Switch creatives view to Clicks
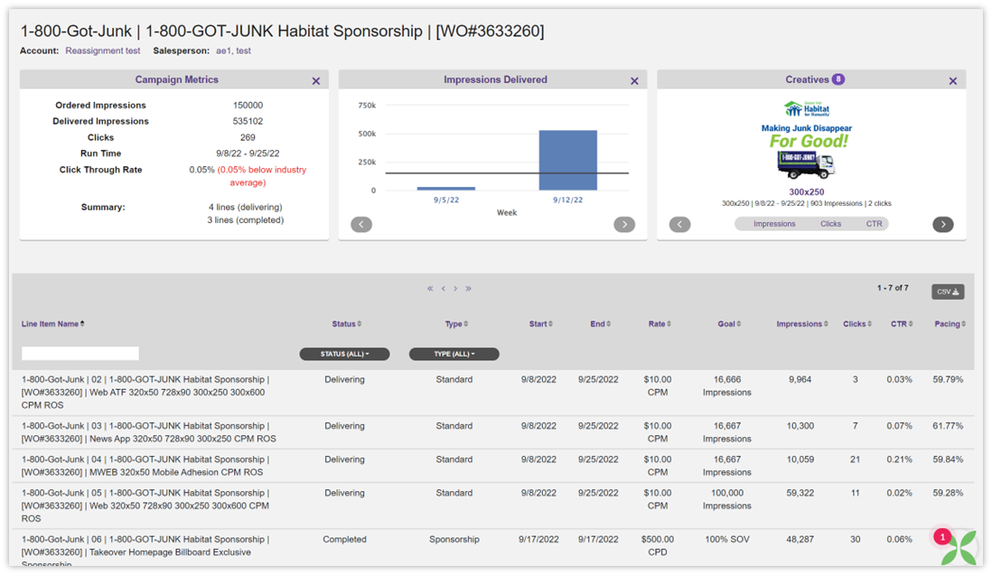The height and width of the screenshot is (575, 992). click(830, 224)
